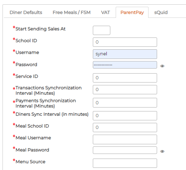This screenshot has height=170, width=186.
Task: Switch to the sQuid tab
Action: tap(161, 12)
